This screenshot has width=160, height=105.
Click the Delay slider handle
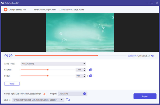[x=48, y=76]
